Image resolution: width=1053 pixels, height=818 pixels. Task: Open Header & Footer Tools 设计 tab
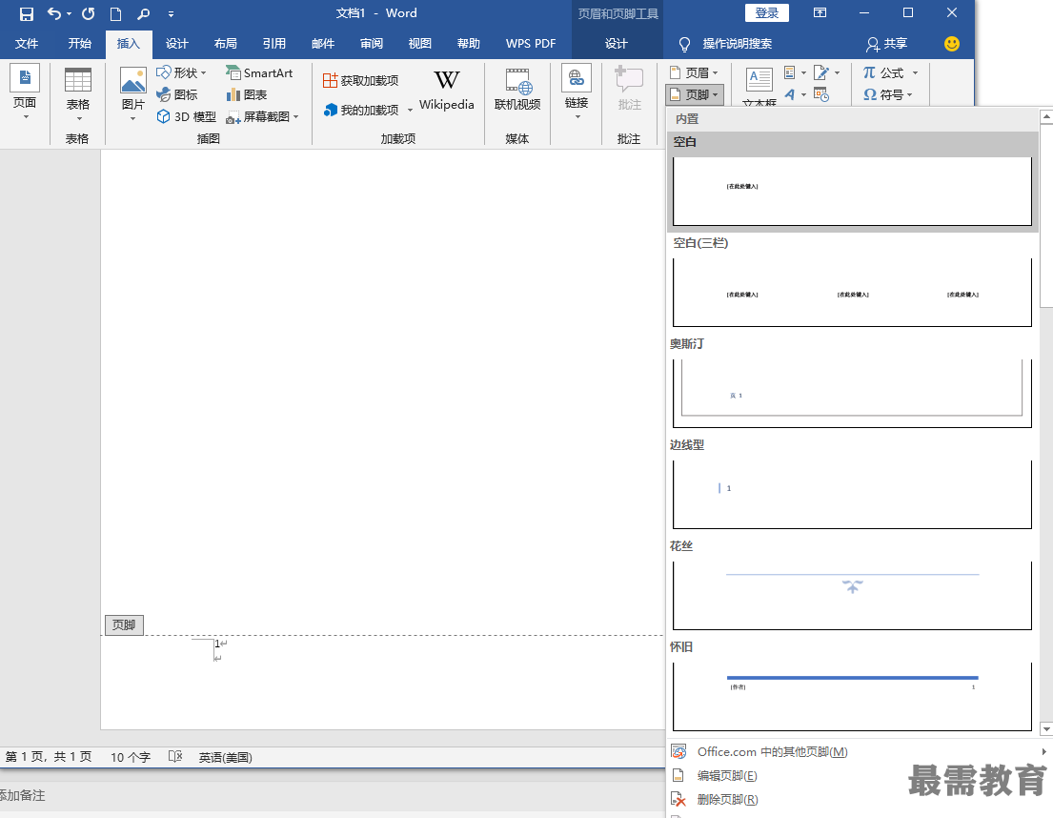[616, 44]
